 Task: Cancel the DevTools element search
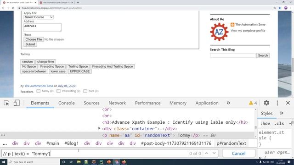(238, 154)
